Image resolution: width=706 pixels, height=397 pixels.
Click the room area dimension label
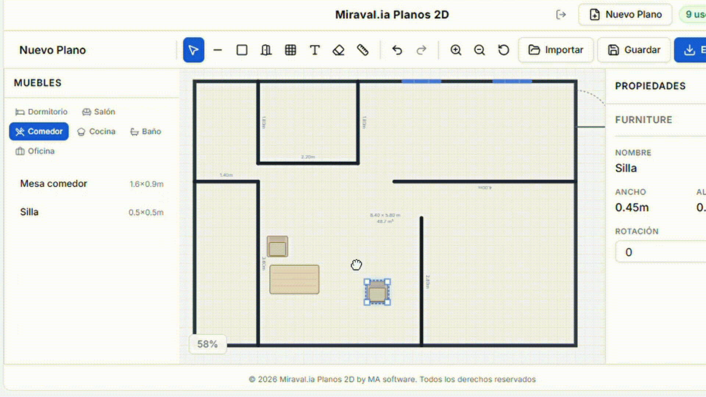[385, 218]
